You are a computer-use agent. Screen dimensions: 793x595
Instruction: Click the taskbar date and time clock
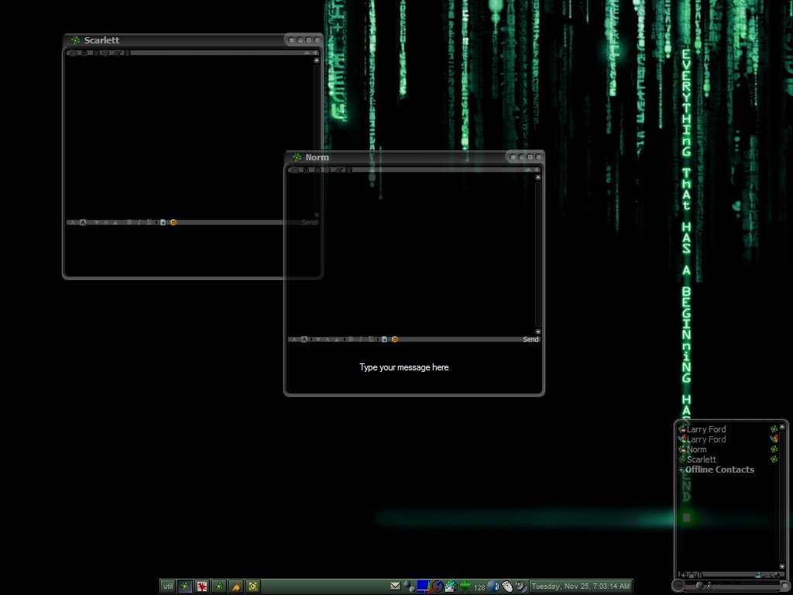(x=581, y=586)
